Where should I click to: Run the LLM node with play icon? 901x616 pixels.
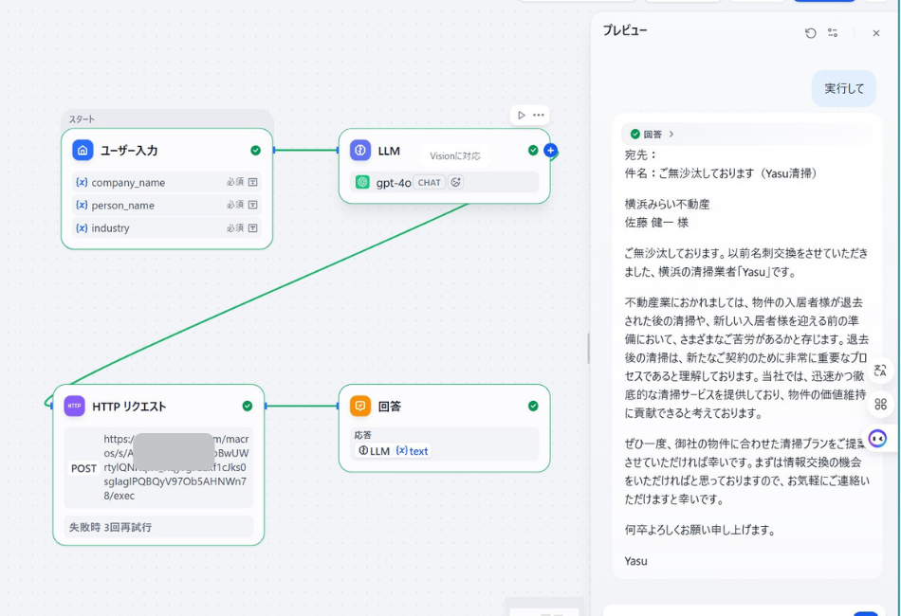coord(521,116)
